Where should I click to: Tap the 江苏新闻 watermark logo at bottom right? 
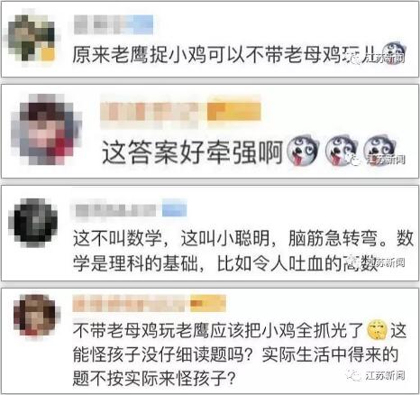[376, 375]
